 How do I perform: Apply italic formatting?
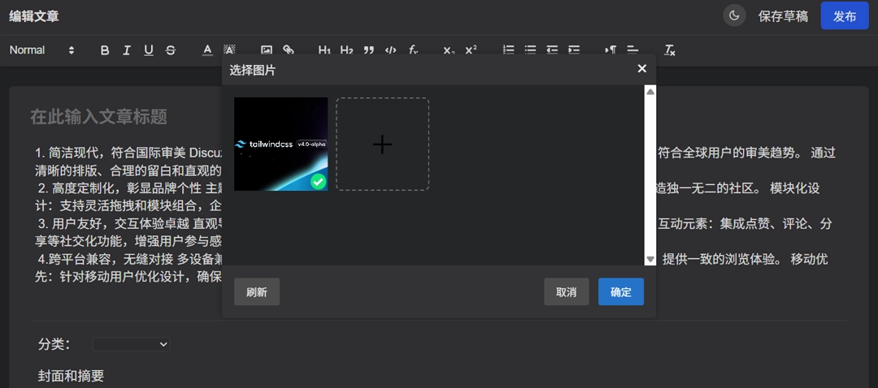(127, 50)
